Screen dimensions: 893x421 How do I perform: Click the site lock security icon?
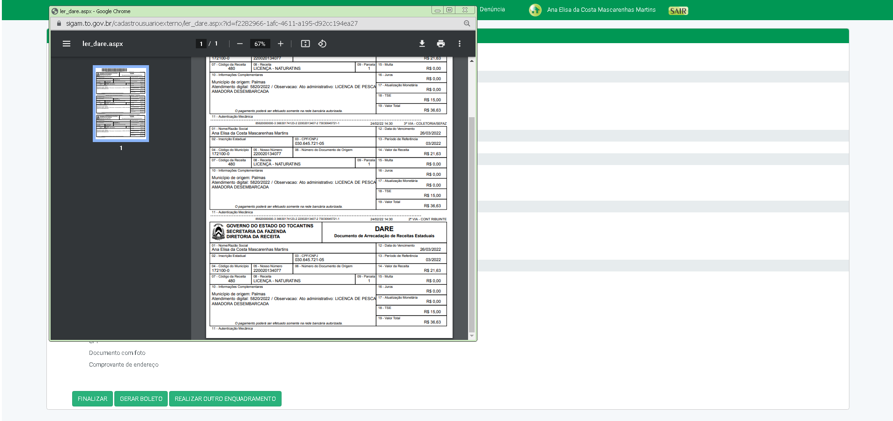[59, 23]
